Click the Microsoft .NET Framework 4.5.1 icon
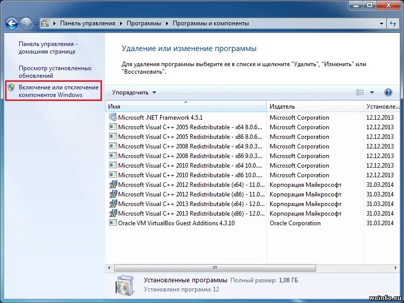The height and width of the screenshot is (303, 404). 113,118
